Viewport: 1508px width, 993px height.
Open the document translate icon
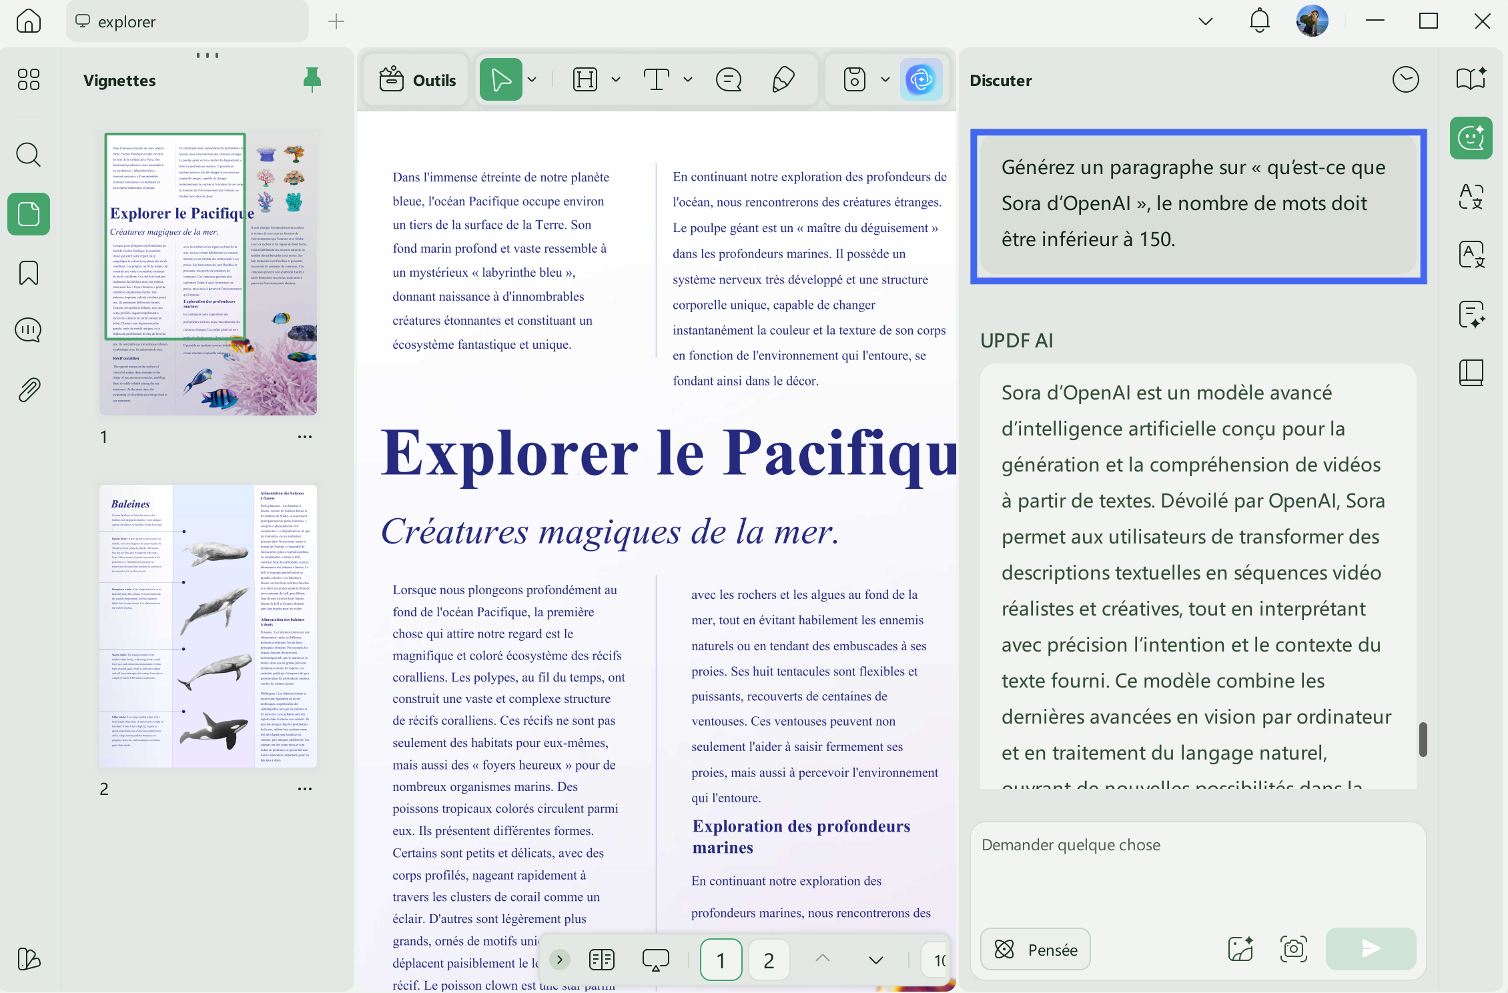[x=1471, y=255]
